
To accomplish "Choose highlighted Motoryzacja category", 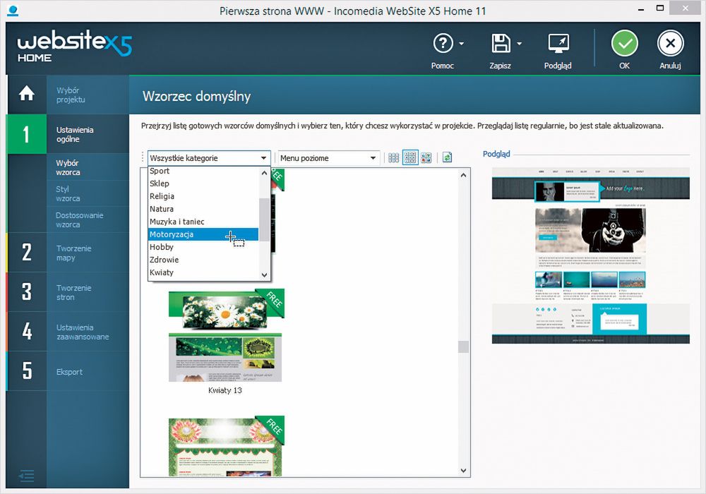I will click(203, 234).
